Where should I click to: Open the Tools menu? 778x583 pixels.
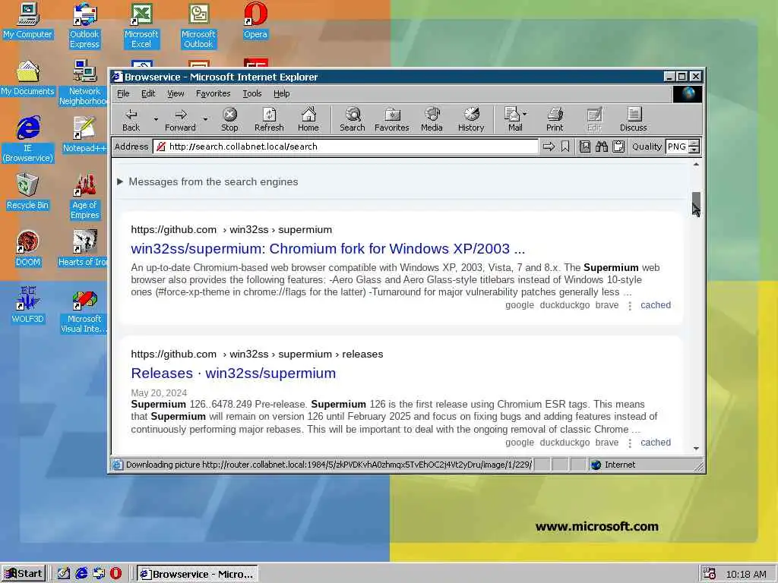click(252, 93)
